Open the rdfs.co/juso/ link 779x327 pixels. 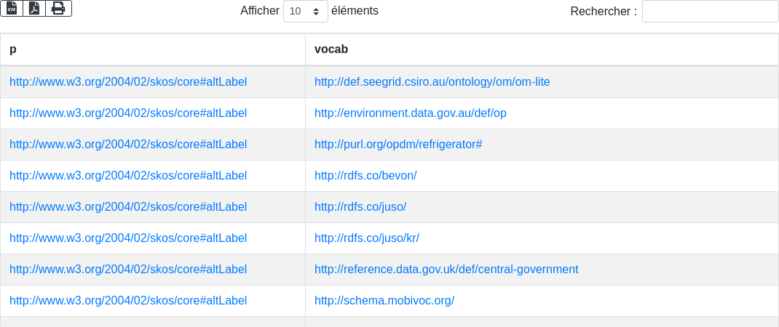coord(360,207)
